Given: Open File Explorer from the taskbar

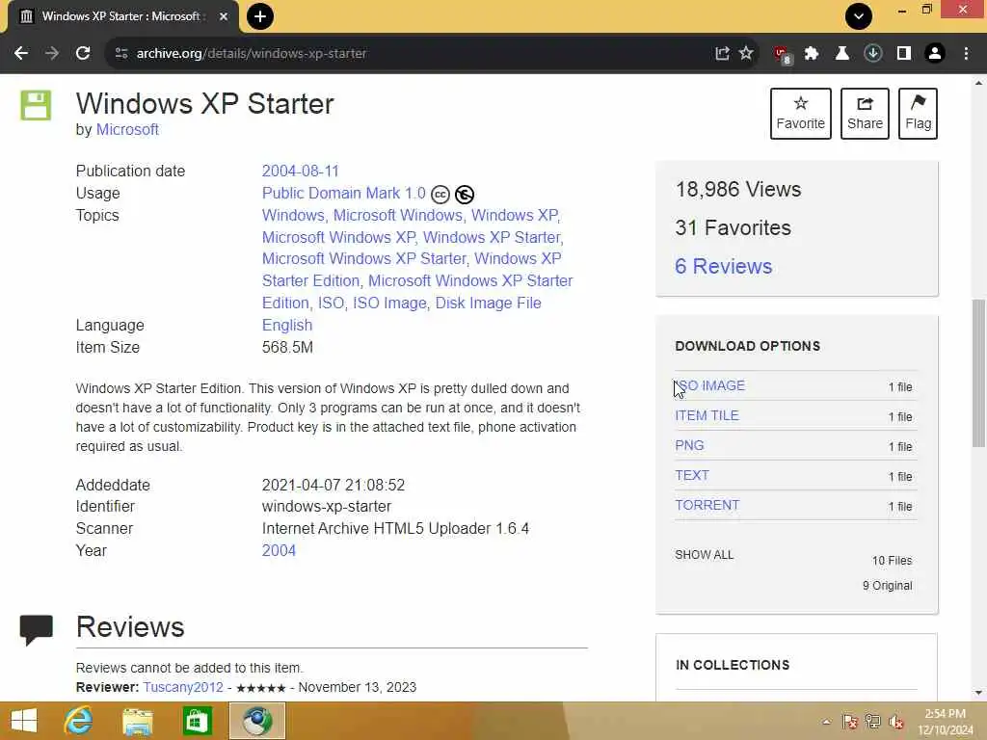Looking at the screenshot, I should 137,722.
